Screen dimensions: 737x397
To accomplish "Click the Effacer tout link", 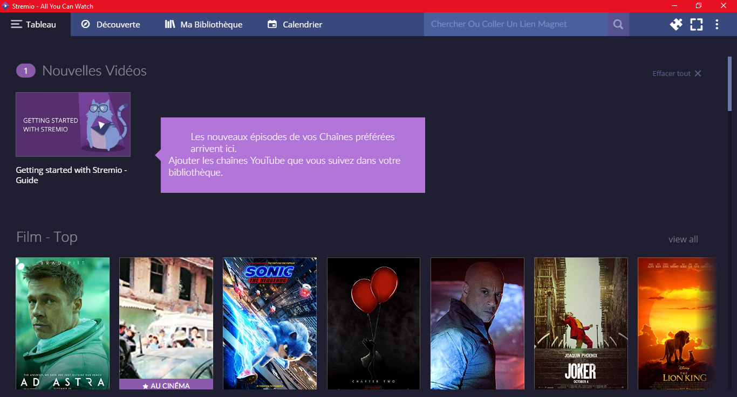I will point(671,73).
